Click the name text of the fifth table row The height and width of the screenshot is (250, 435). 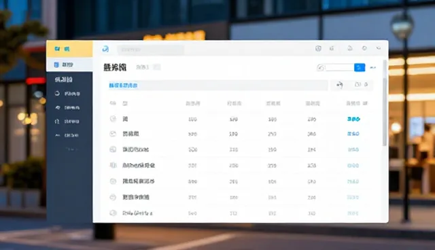[139, 181]
